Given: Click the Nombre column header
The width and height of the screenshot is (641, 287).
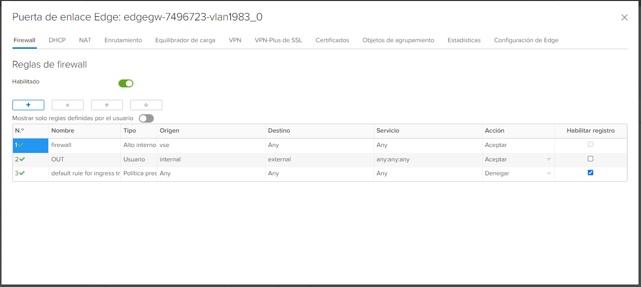Looking at the screenshot, I should coord(85,131).
